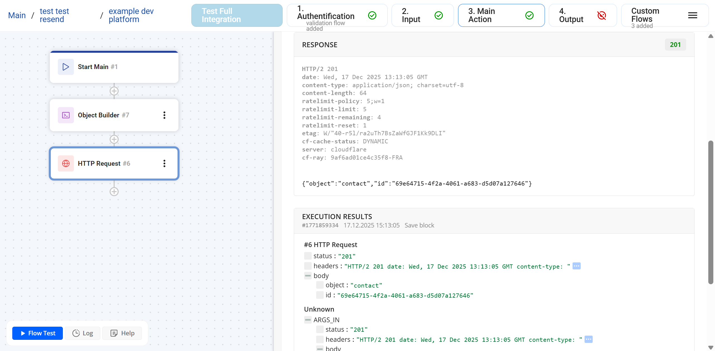This screenshot has width=715, height=351.
Task: Open three-dot menu on HTTP Request node
Action: pyautogui.click(x=164, y=163)
